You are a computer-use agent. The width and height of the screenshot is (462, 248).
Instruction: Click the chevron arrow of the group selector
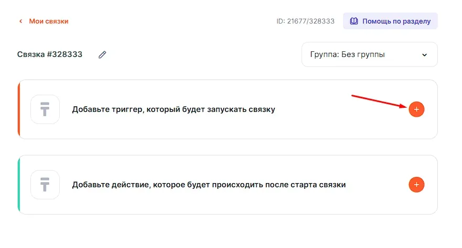coord(425,54)
